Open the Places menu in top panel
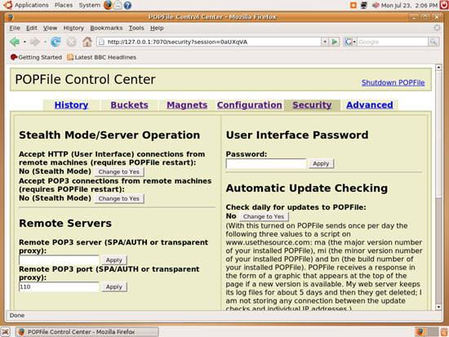Image resolution: width=449 pixels, height=337 pixels. tap(64, 5)
